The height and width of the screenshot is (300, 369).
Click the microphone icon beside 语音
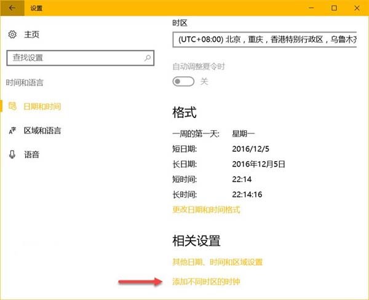12,154
